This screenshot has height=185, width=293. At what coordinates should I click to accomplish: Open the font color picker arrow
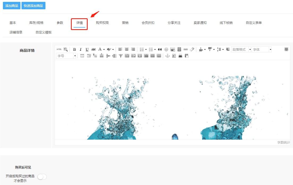[104, 49]
